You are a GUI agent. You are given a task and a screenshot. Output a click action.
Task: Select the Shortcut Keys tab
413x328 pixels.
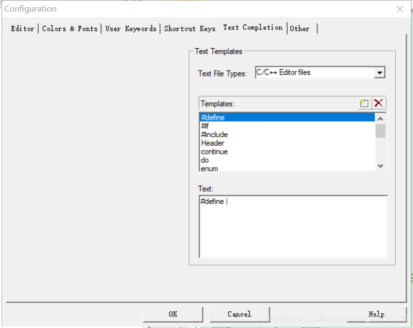(190, 28)
